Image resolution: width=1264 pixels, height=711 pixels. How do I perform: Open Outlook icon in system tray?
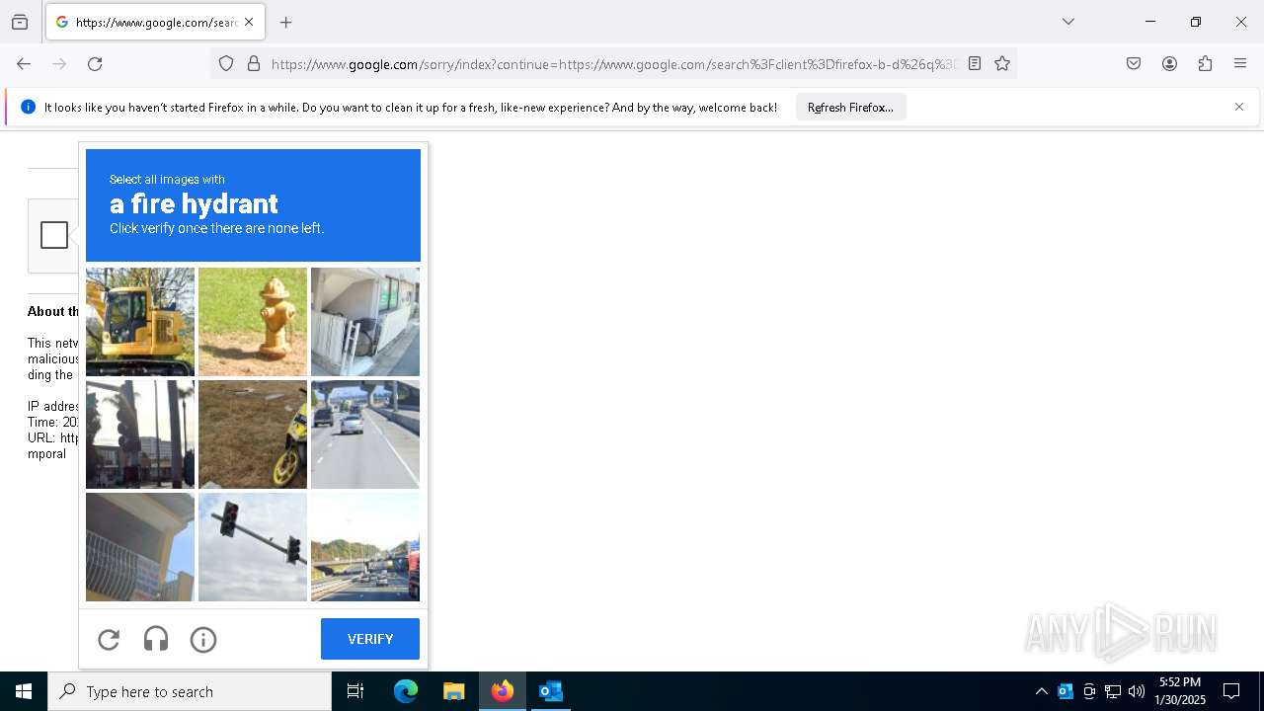1066,691
